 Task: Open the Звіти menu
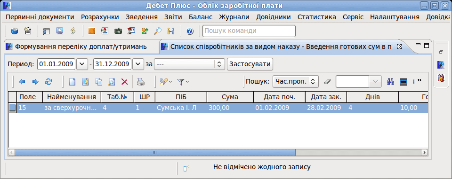173,17
